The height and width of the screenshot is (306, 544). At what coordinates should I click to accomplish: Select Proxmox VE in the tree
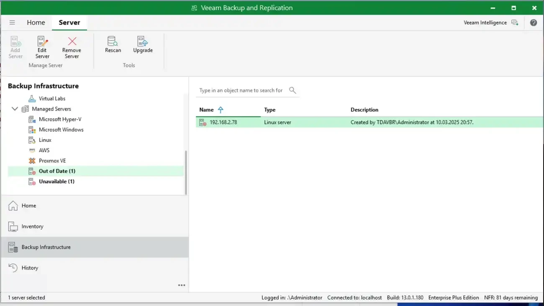[52, 161]
